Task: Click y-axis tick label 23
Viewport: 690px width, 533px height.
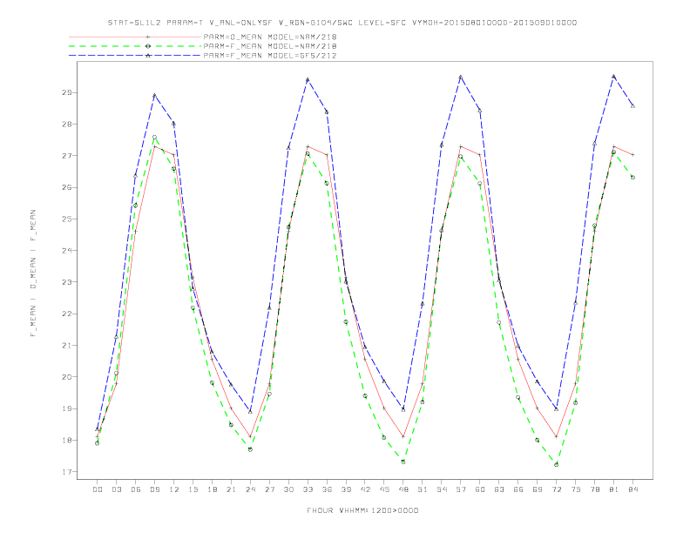Action: point(67,282)
